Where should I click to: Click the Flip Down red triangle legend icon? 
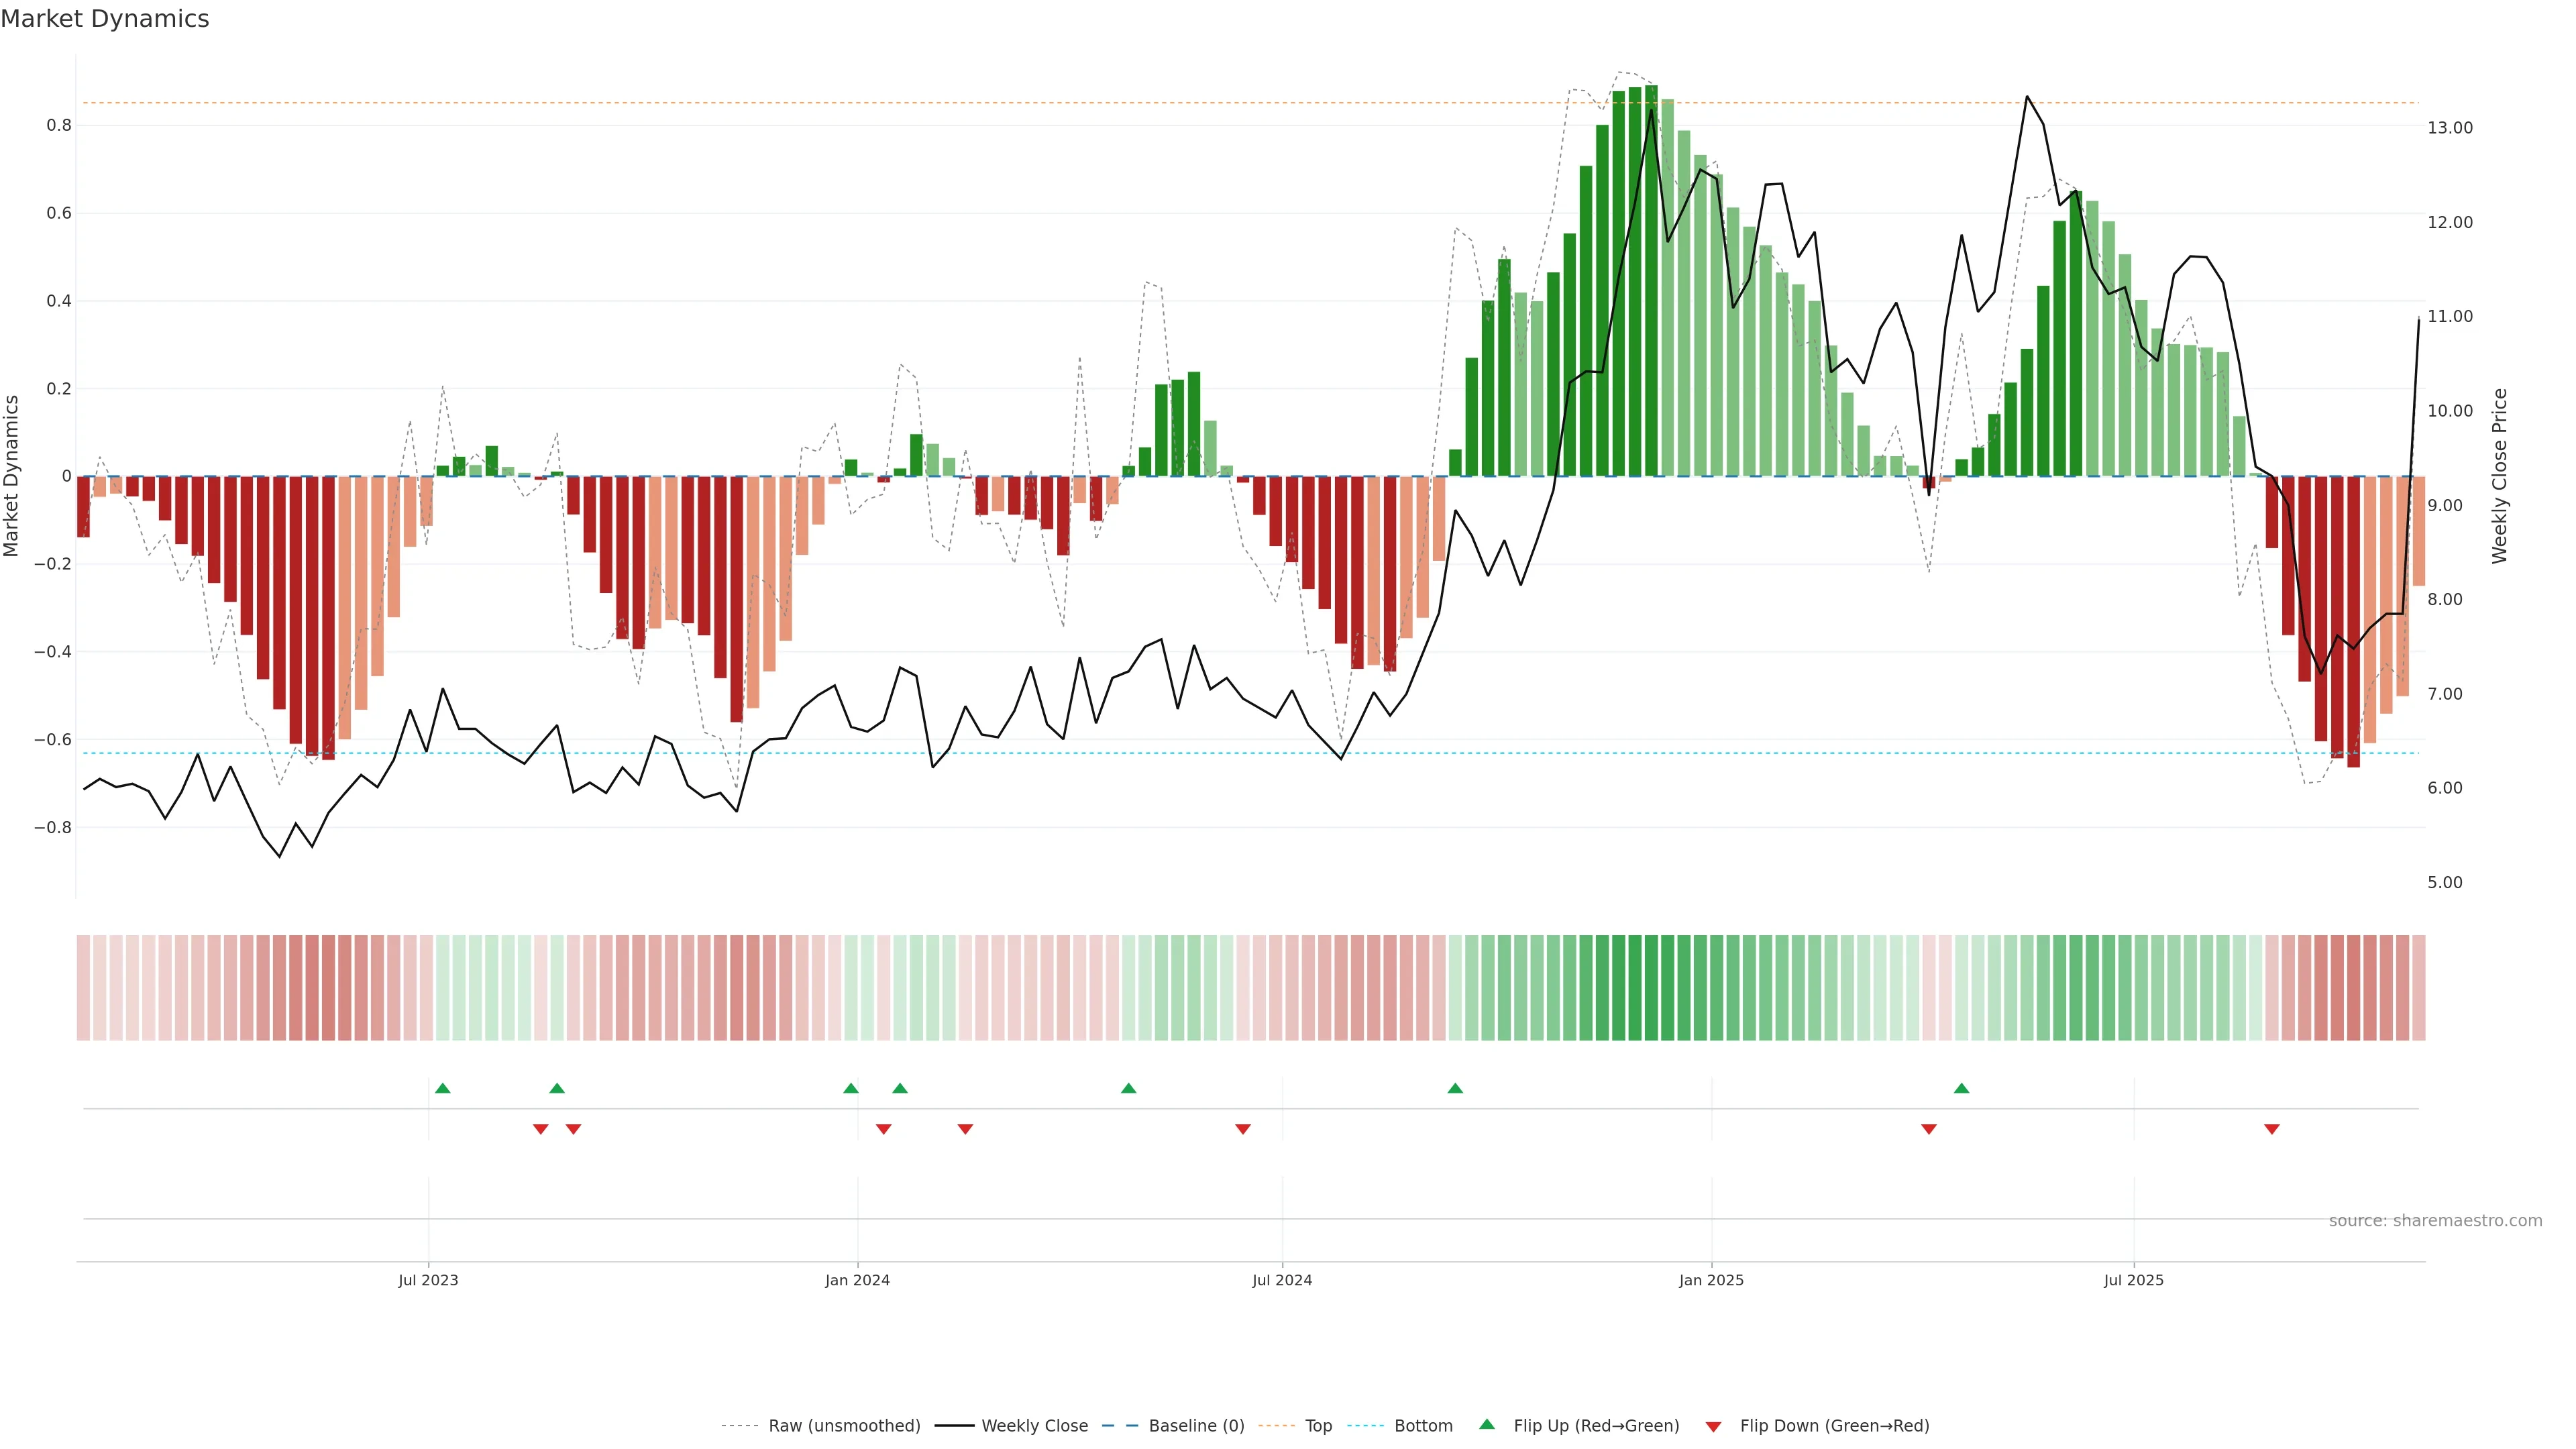(x=1713, y=1426)
